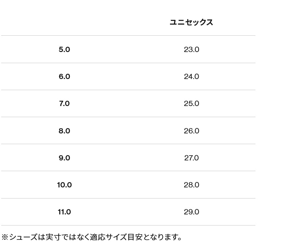
Task: Click the 23.0 unisex value
Action: pos(191,50)
